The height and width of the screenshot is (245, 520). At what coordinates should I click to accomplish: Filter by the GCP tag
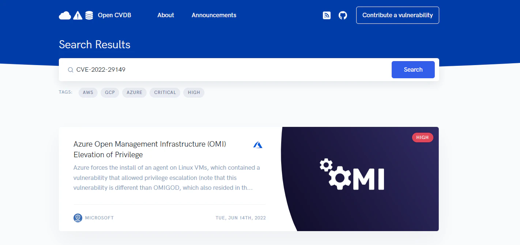[110, 93]
